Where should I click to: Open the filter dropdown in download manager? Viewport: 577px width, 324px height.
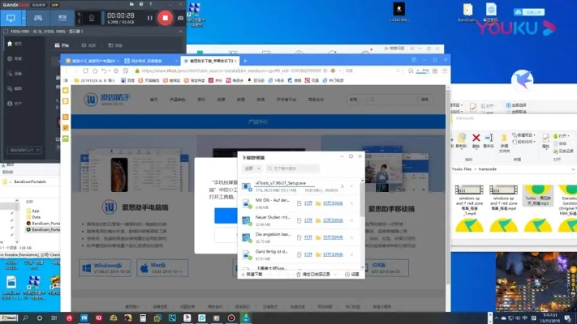(x=252, y=168)
